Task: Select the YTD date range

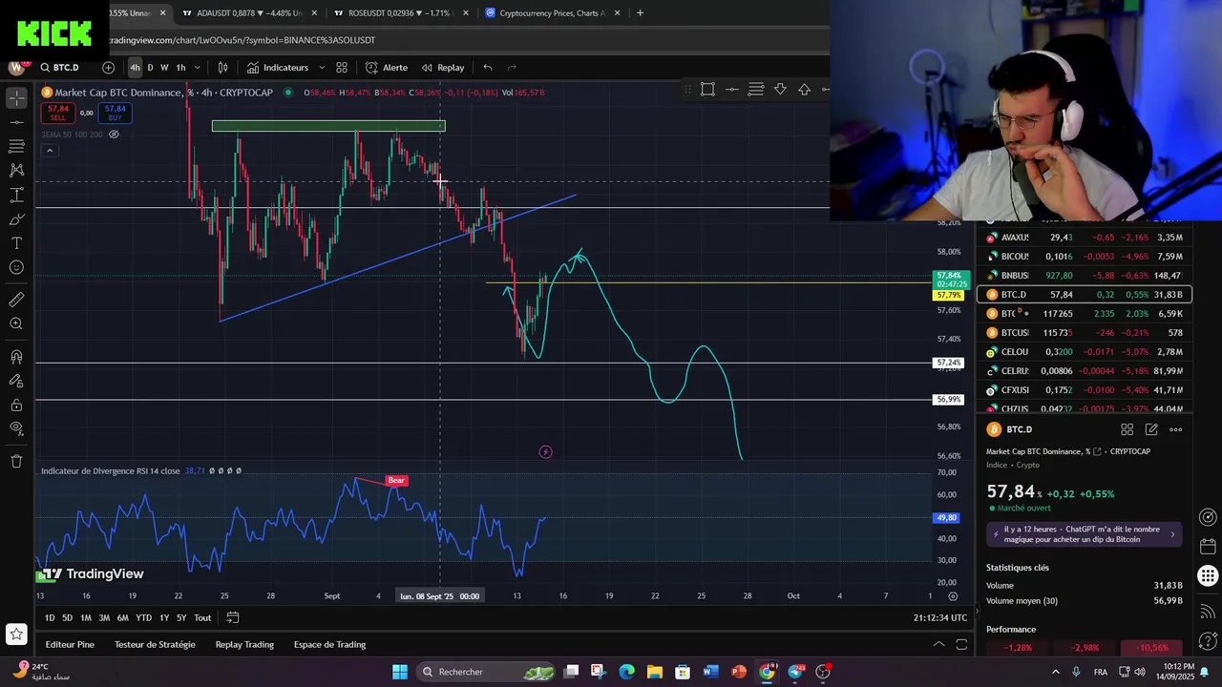Action: 143,618
